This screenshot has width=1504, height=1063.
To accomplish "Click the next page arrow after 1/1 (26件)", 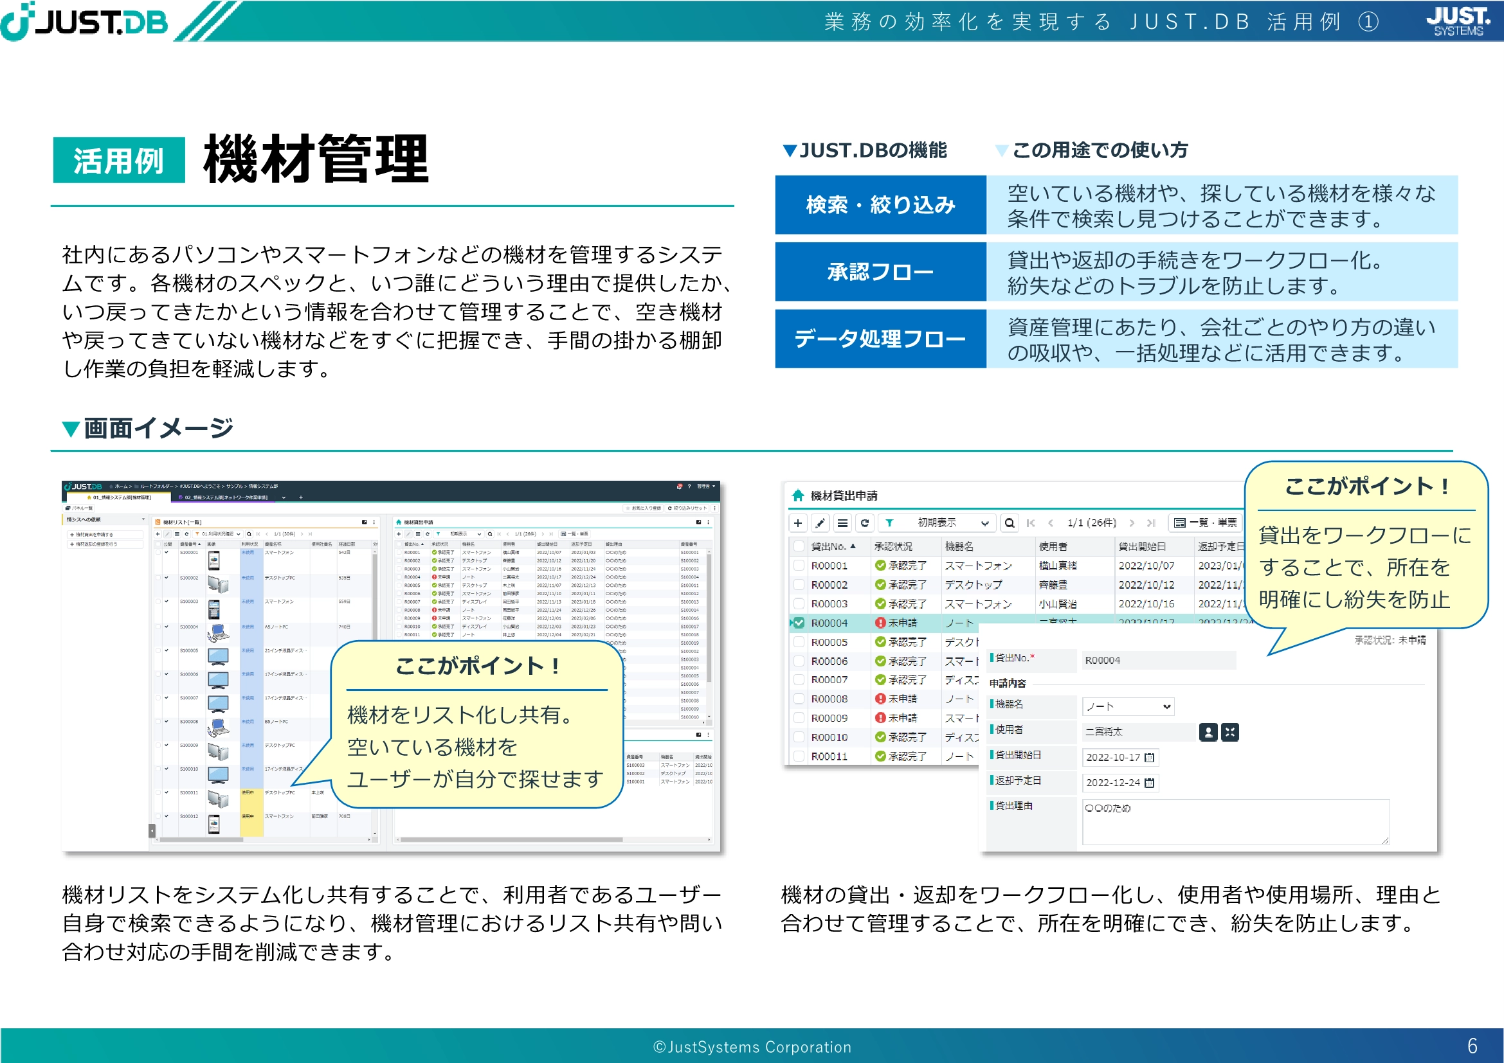I will 1131,523.
